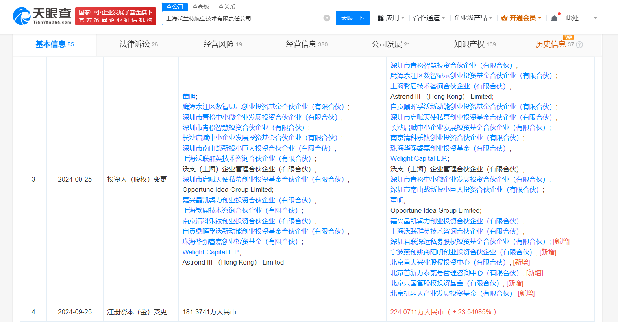Screen dimensions: 618x322
Task: Open Welight Capital L.P. in the after-change column
Action: pos(419,158)
